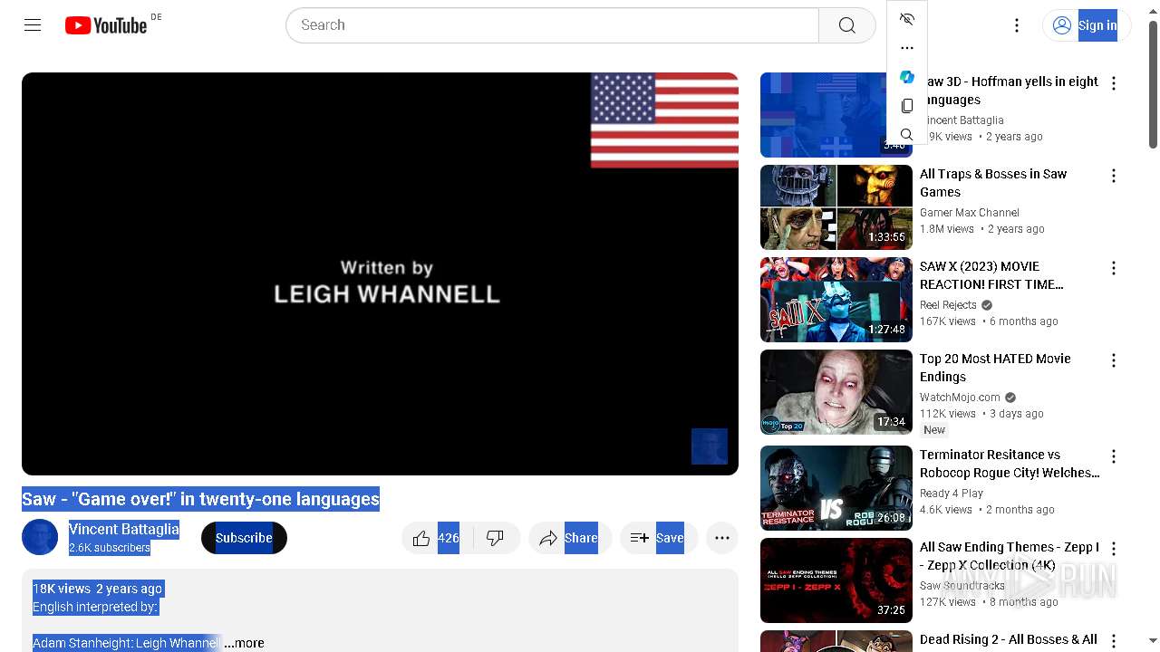The image size is (1160, 652).
Task: Open options for SAW X reaction video
Action: 1114,268
